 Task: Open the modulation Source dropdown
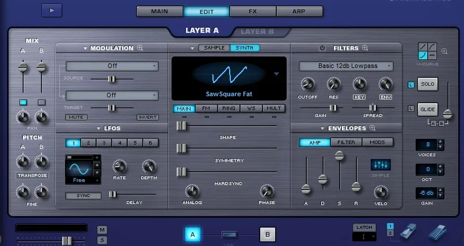coord(112,66)
